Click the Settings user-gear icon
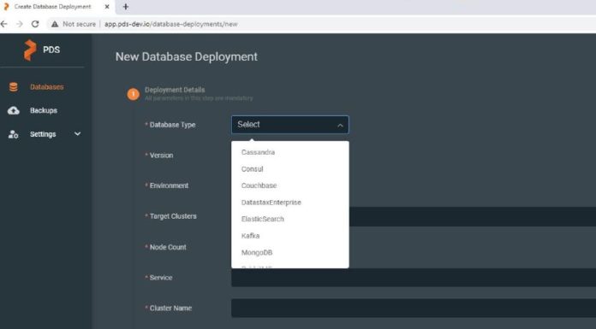Viewport: 596px width, 329px height. click(x=14, y=134)
